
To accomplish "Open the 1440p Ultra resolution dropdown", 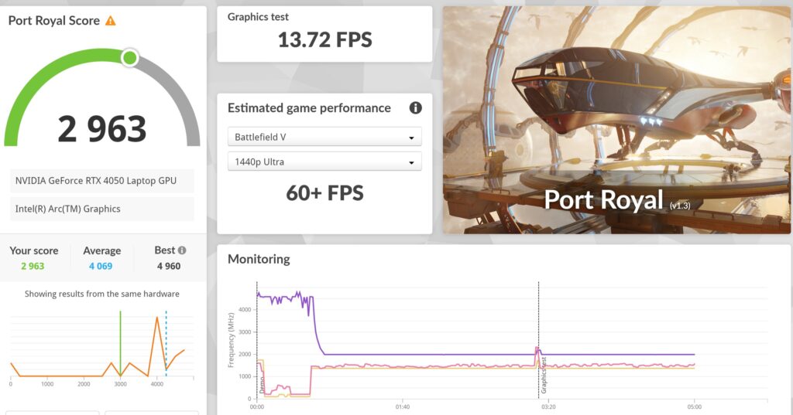I will [324, 162].
